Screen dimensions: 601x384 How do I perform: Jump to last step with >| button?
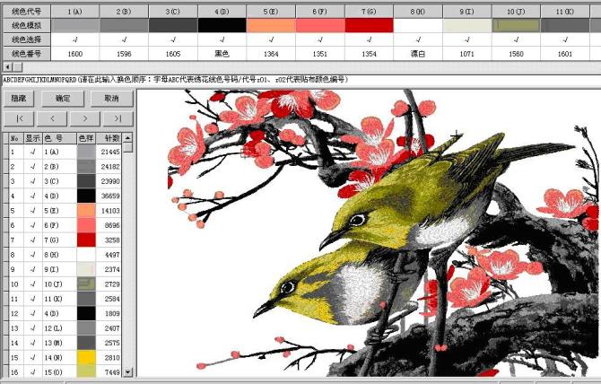pyautogui.click(x=118, y=118)
